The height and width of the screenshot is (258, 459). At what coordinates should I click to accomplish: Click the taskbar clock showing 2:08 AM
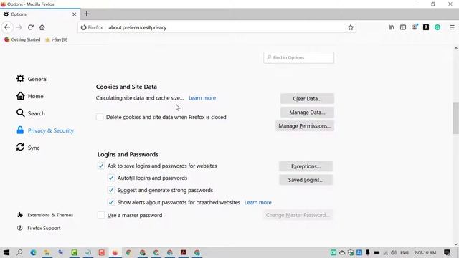coord(425,252)
